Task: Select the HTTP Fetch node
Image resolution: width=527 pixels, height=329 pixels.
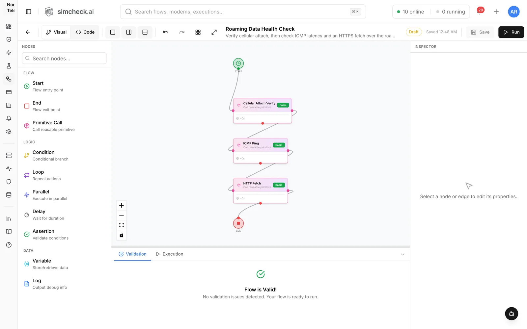Action: [261, 190]
